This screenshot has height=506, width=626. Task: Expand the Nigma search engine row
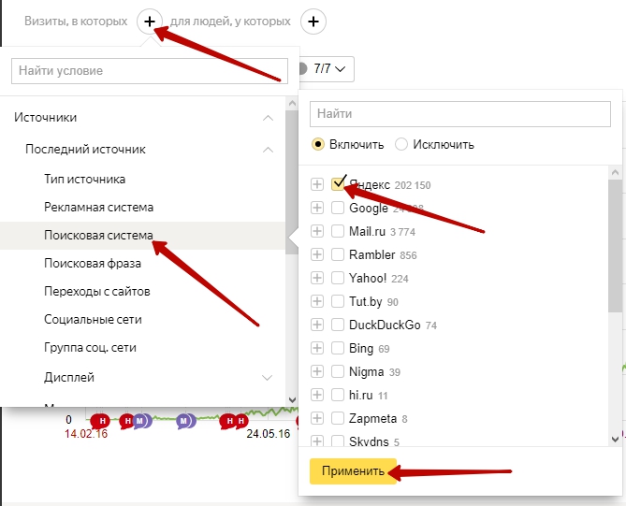tap(317, 371)
